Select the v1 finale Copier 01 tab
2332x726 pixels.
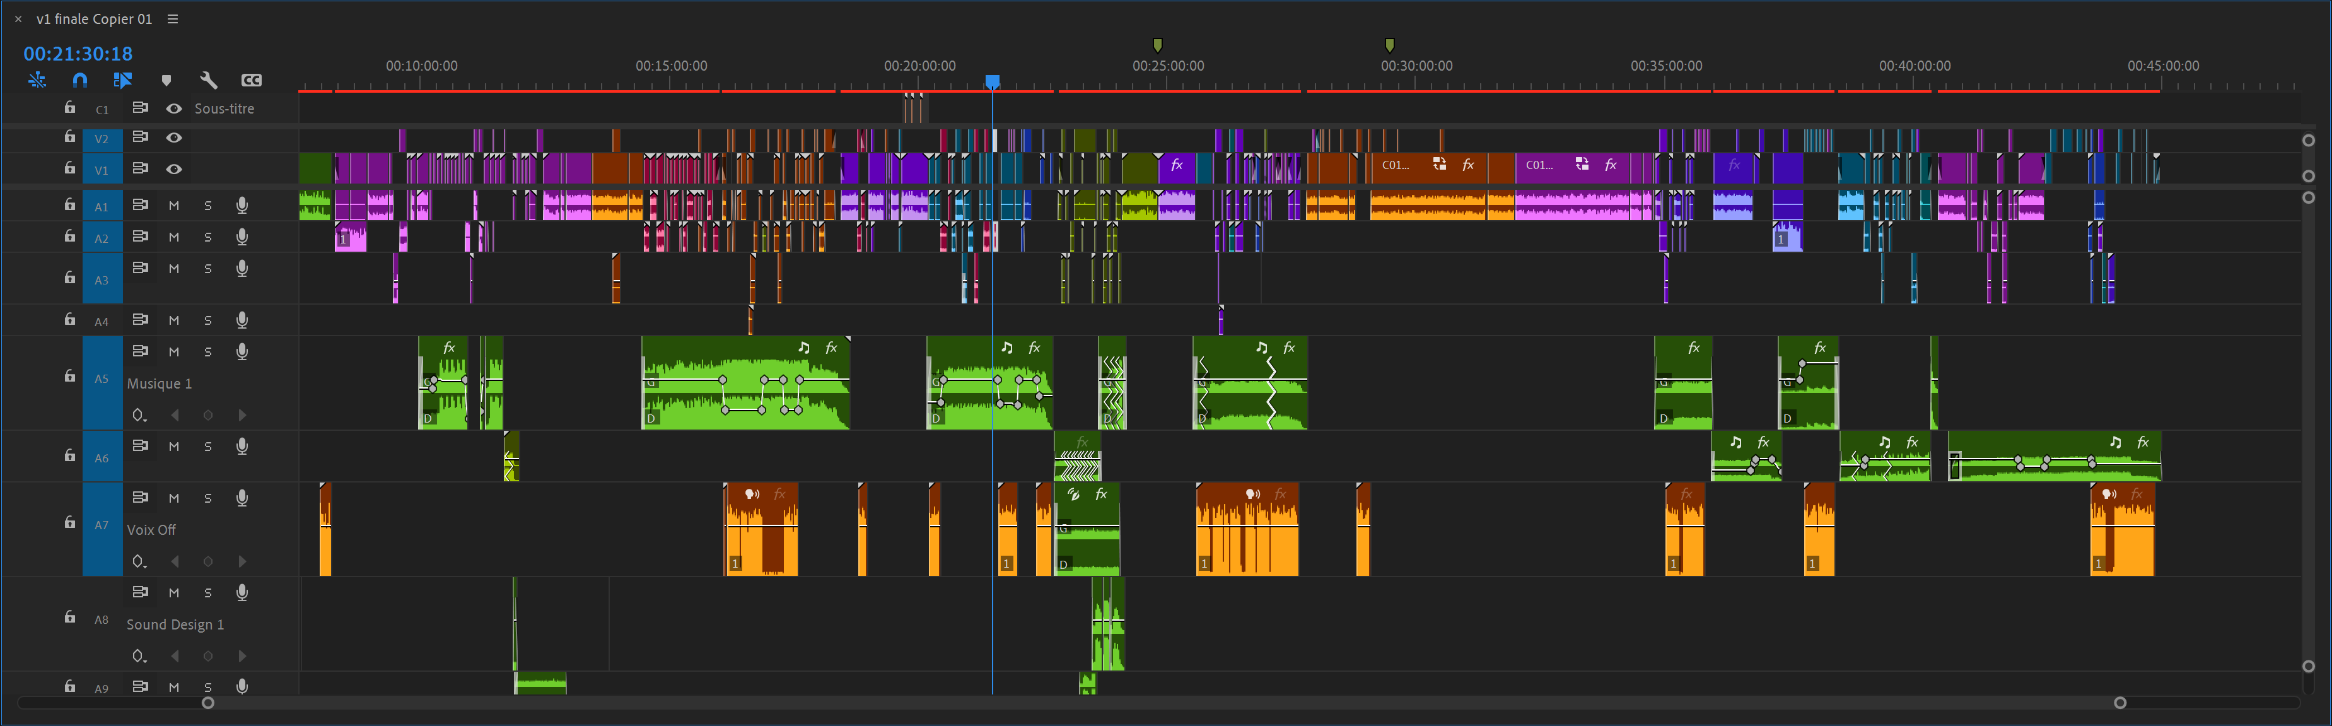(x=94, y=19)
